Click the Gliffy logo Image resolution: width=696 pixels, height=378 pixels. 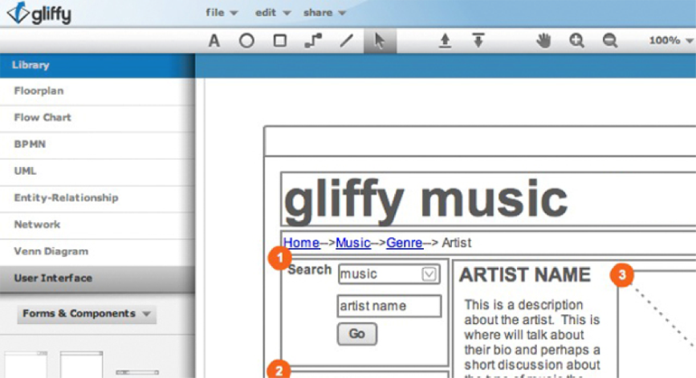[39, 14]
